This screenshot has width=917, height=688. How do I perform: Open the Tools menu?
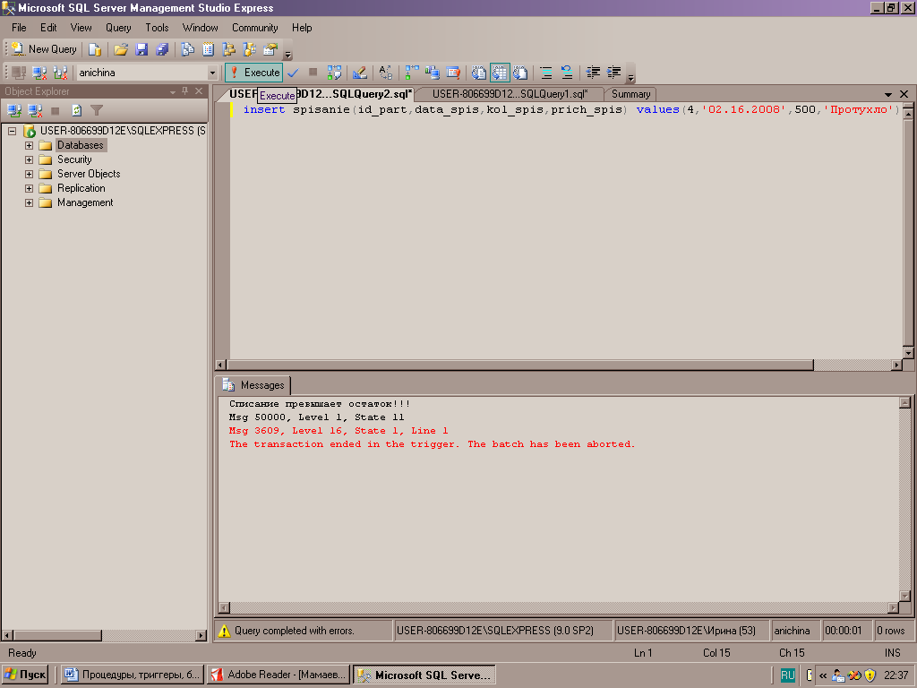[x=157, y=28]
